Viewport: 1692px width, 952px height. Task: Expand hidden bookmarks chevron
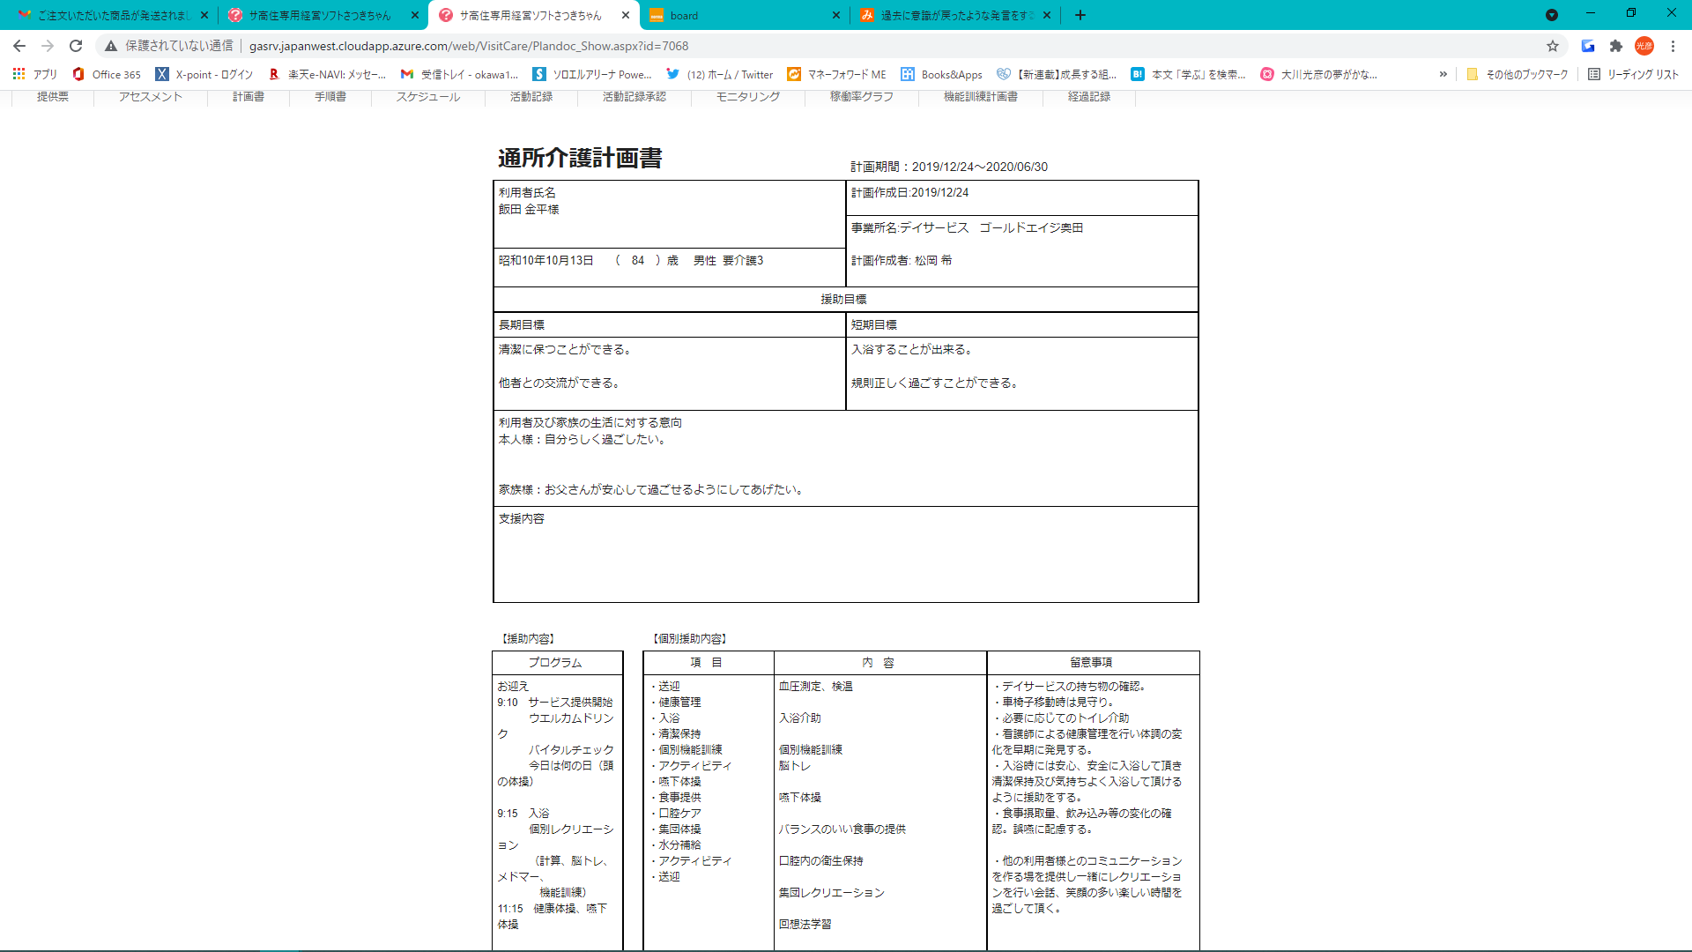[1443, 74]
